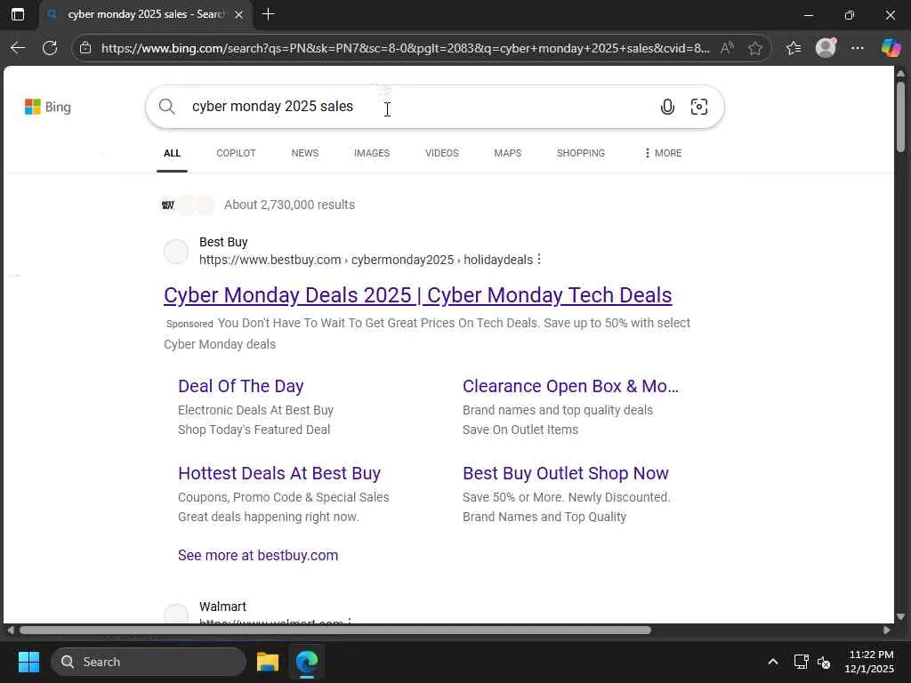Switch to the VIDEOS tab
This screenshot has height=683, width=911.
pos(441,153)
